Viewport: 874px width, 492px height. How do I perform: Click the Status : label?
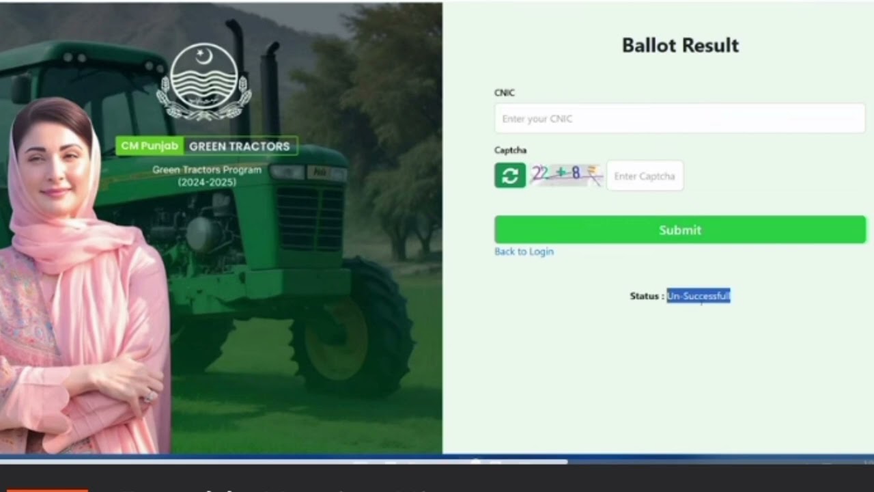coord(647,296)
